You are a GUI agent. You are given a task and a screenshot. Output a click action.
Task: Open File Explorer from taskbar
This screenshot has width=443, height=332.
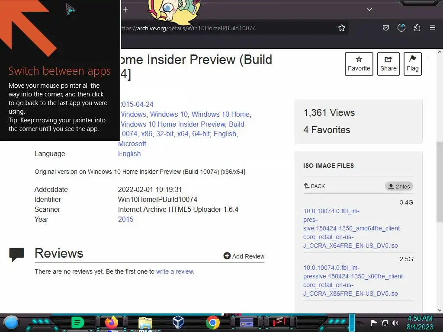145,323
